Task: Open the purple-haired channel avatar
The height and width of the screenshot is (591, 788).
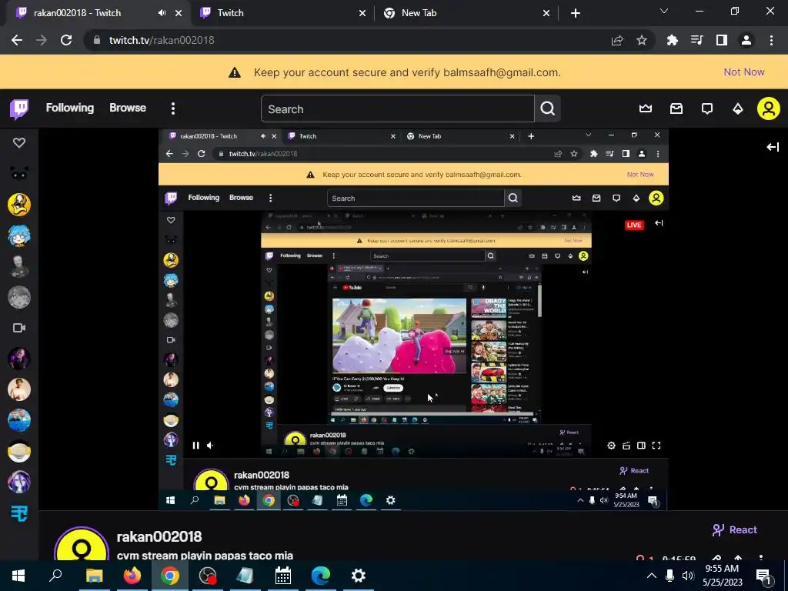Action: (x=19, y=482)
